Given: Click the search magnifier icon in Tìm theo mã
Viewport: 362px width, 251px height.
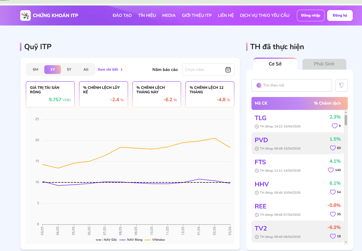Looking at the screenshot, I should click(x=259, y=85).
